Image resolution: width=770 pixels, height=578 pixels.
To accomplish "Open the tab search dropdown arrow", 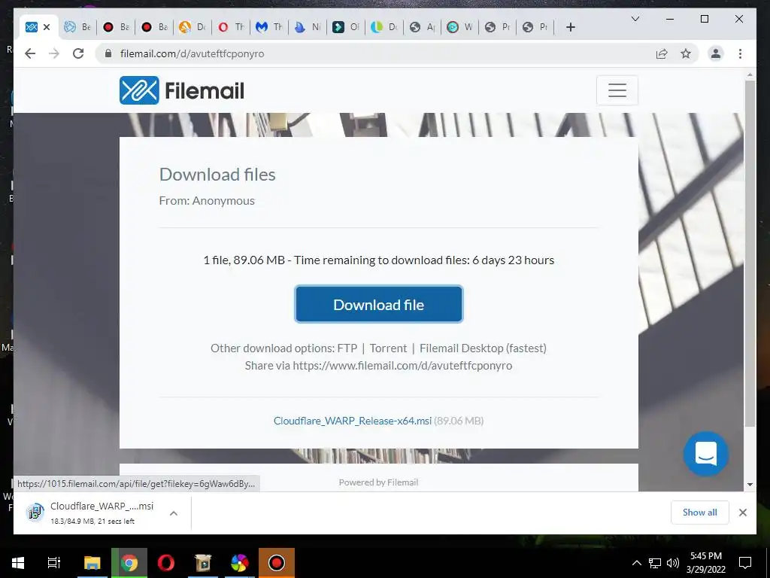I will 635,19.
